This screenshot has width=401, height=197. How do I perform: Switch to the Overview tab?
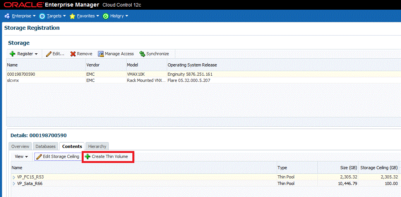point(20,146)
